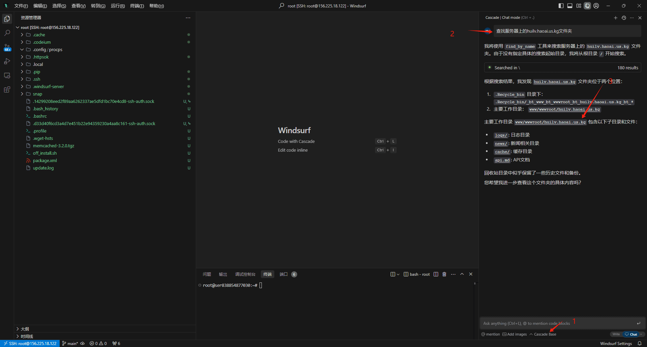Image resolution: width=647 pixels, height=347 pixels.
Task: Click forwarded ports indicator showing 6
Action: point(116,343)
